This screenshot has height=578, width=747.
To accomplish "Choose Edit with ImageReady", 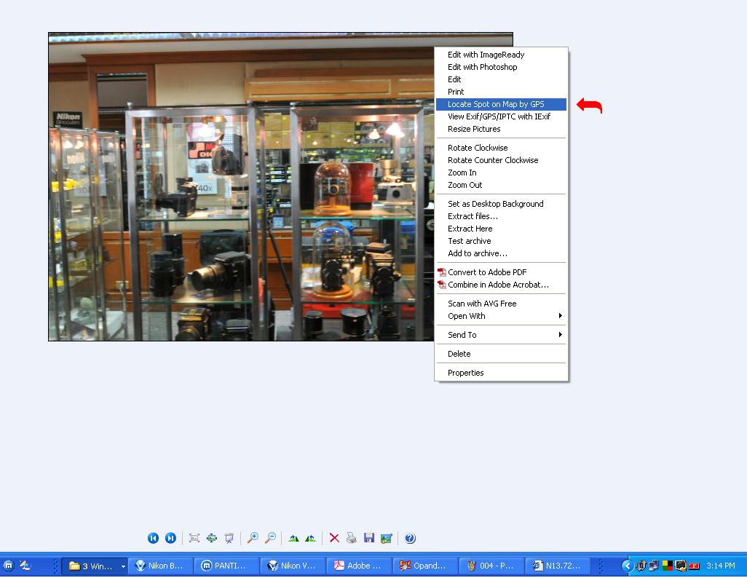I will click(501, 55).
